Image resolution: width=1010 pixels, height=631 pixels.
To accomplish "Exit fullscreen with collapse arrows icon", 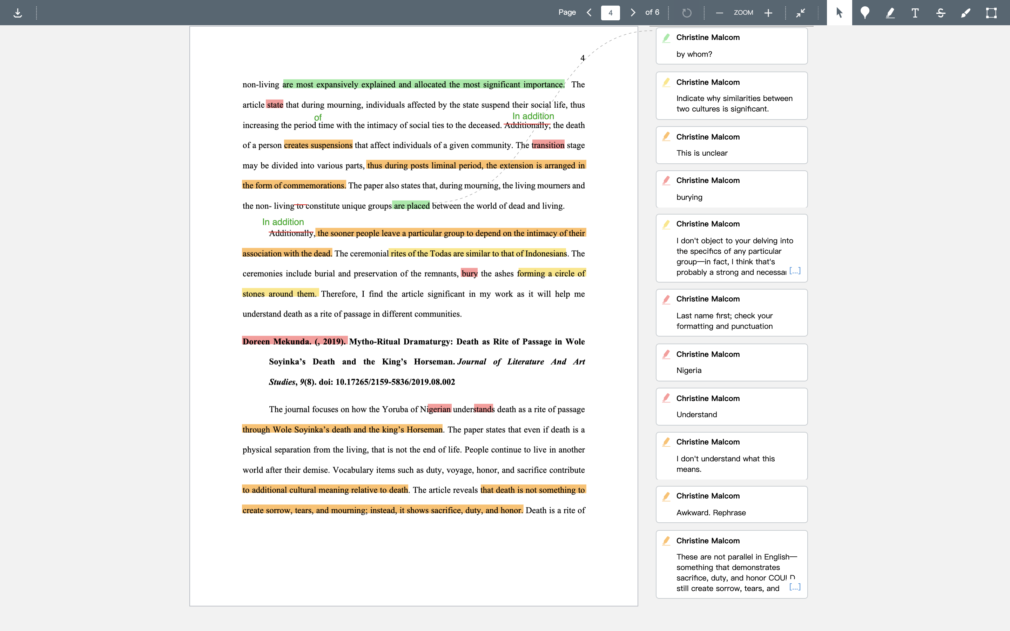I will 801,13.
